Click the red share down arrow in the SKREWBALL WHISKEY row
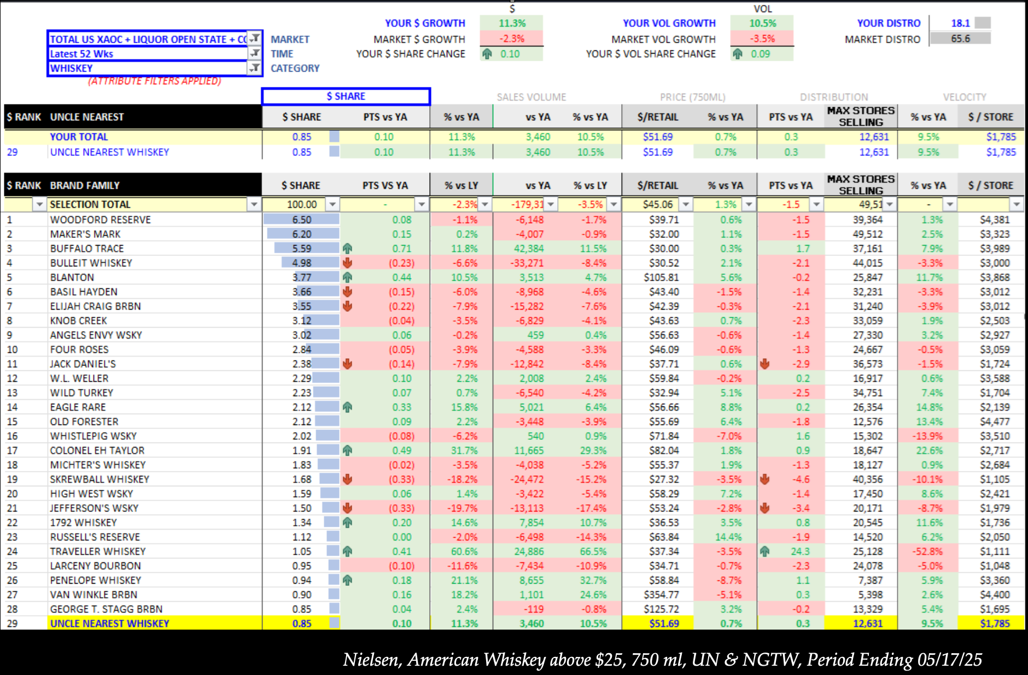 347,479
